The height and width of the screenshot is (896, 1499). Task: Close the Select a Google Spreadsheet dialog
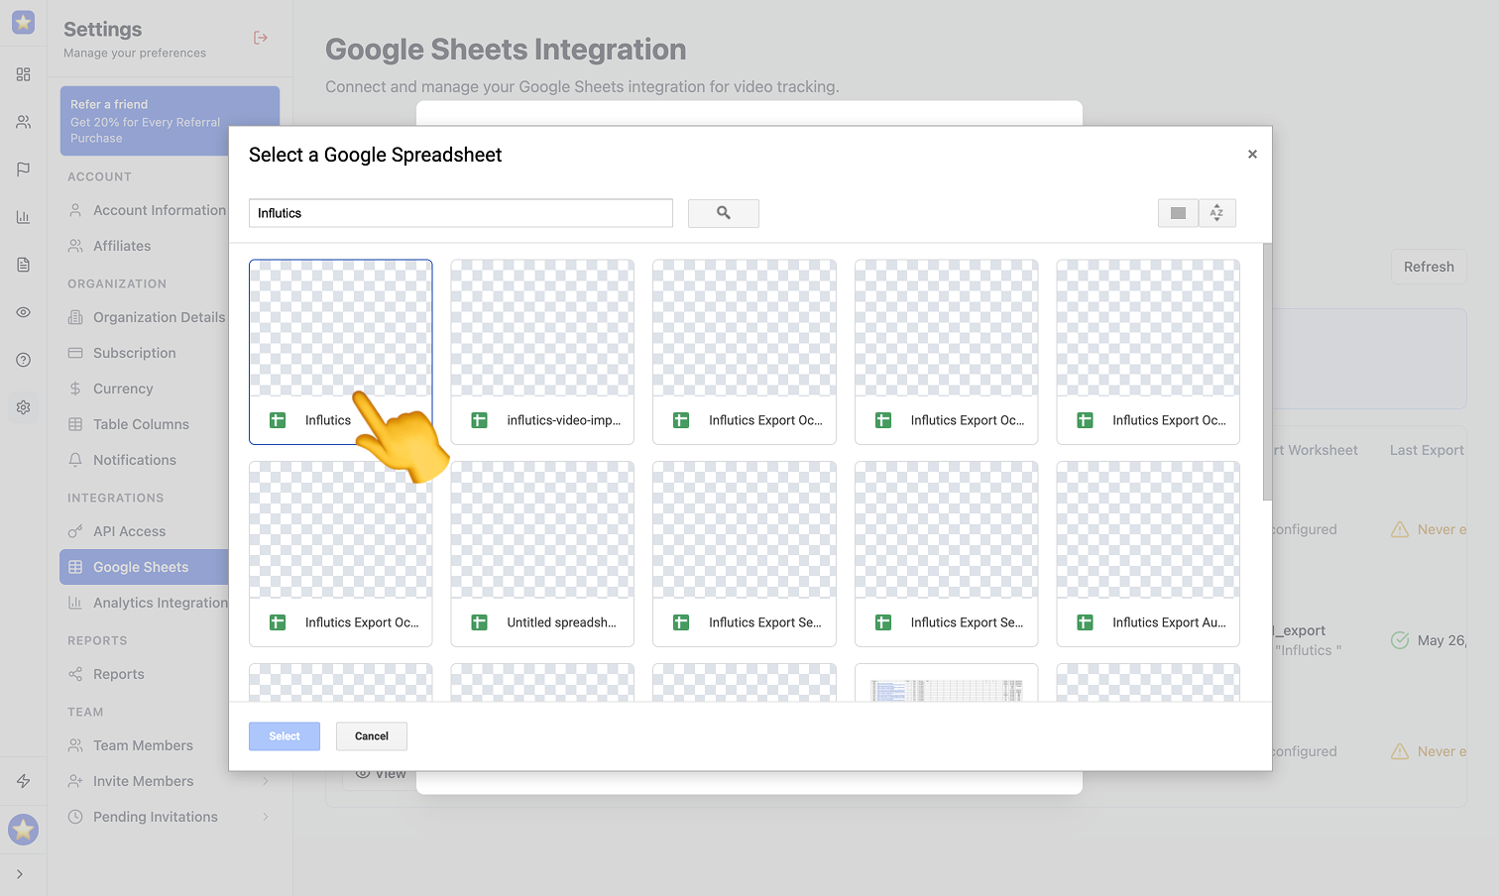1252,154
